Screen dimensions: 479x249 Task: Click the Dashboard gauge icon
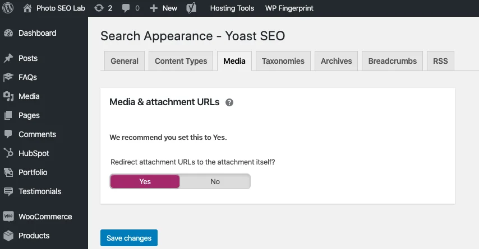[x=8, y=33]
